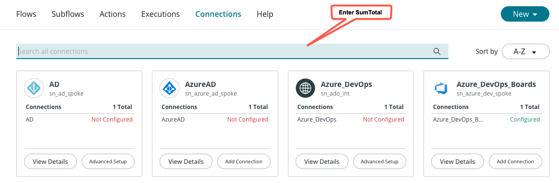Click the Azure_DevOps connection row name
Screen dimensions: 559x183
click(x=317, y=119)
